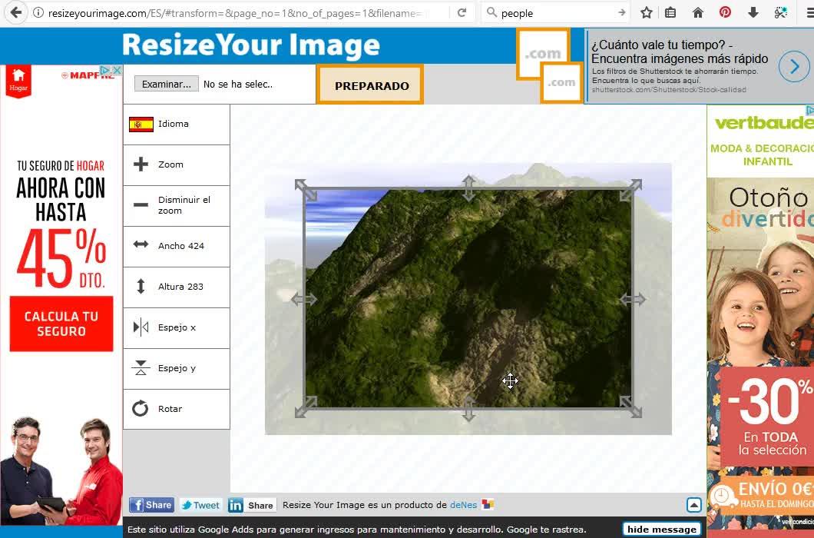Close the MAPFRE ad with X icon

pos(117,70)
